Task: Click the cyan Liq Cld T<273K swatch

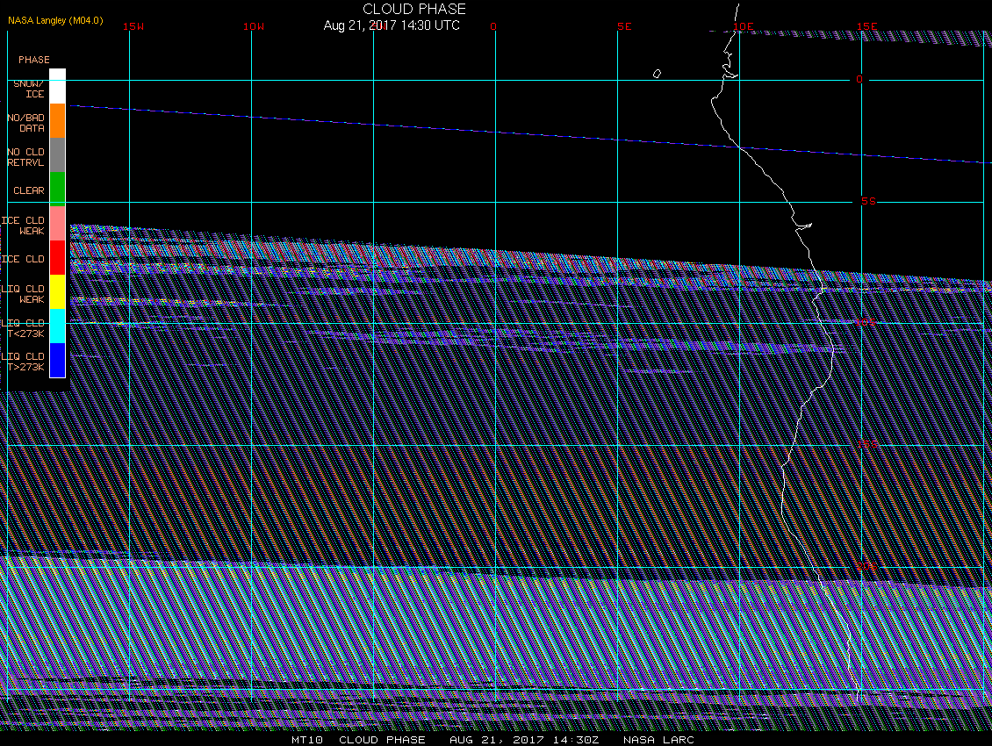Action: [58, 326]
